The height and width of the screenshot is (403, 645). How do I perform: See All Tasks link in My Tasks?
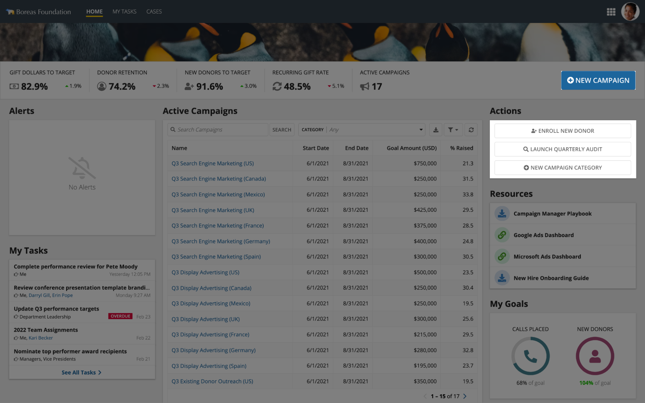(82, 372)
